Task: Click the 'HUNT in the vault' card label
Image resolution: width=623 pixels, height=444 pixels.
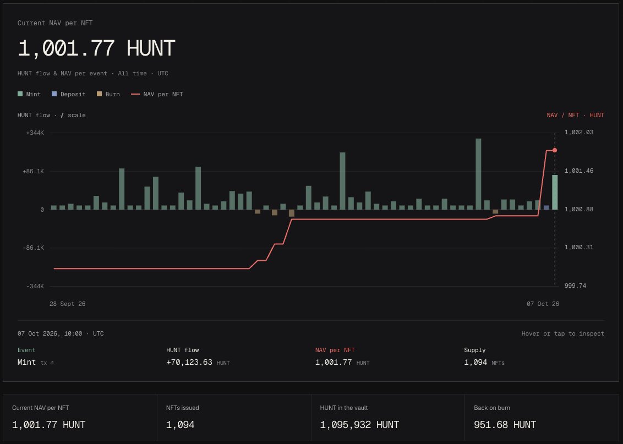Action: click(x=343, y=408)
